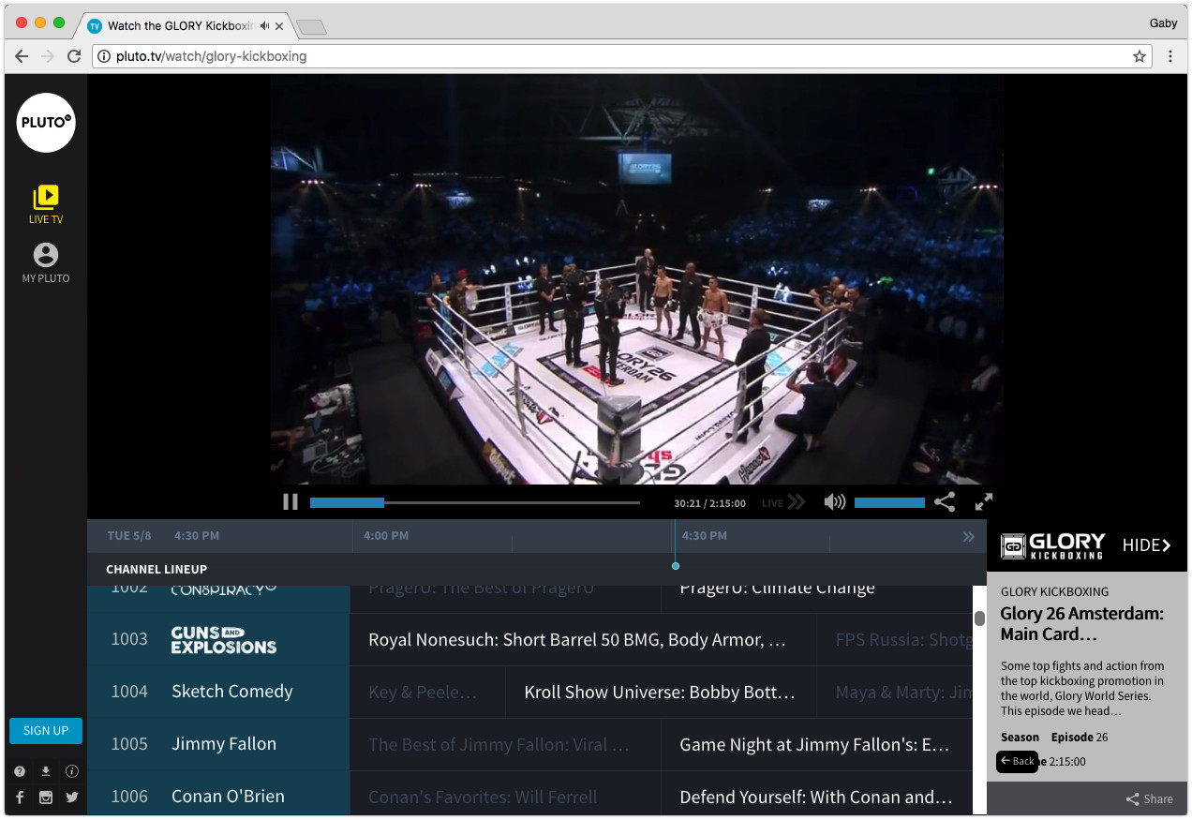Jump back to live with the skip arrows
Image resolution: width=1192 pixels, height=820 pixels.
(796, 502)
